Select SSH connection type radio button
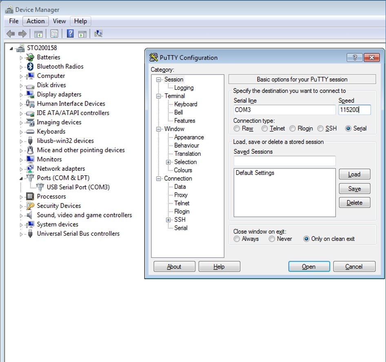The width and height of the screenshot is (386, 362). [x=320, y=129]
